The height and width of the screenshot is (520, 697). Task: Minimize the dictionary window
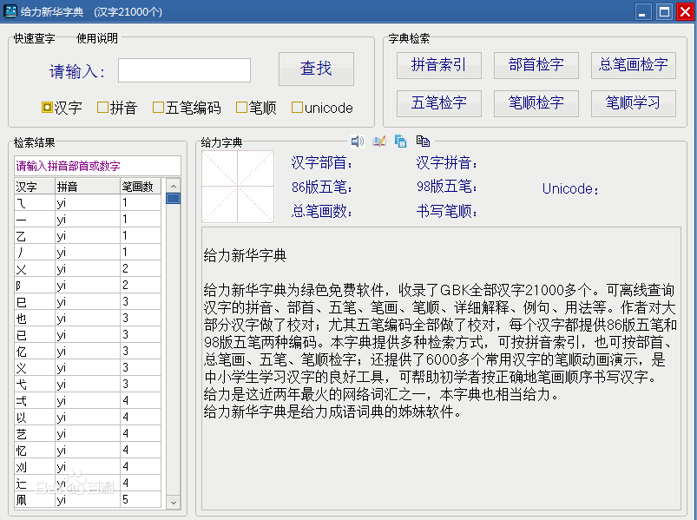click(643, 11)
